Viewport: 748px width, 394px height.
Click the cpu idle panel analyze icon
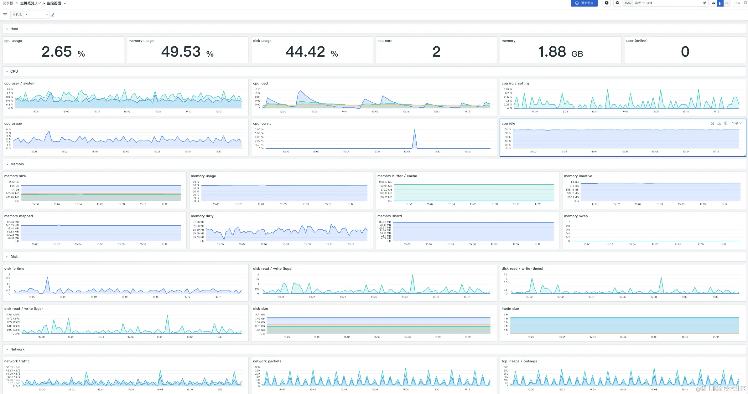(x=712, y=123)
